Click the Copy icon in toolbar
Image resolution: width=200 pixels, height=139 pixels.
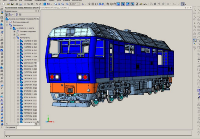28,4
